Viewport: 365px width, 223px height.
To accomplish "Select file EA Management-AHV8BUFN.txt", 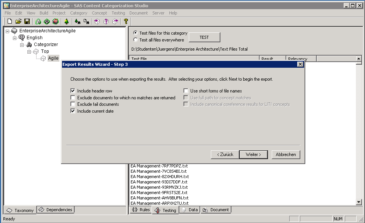I will coord(159,198).
